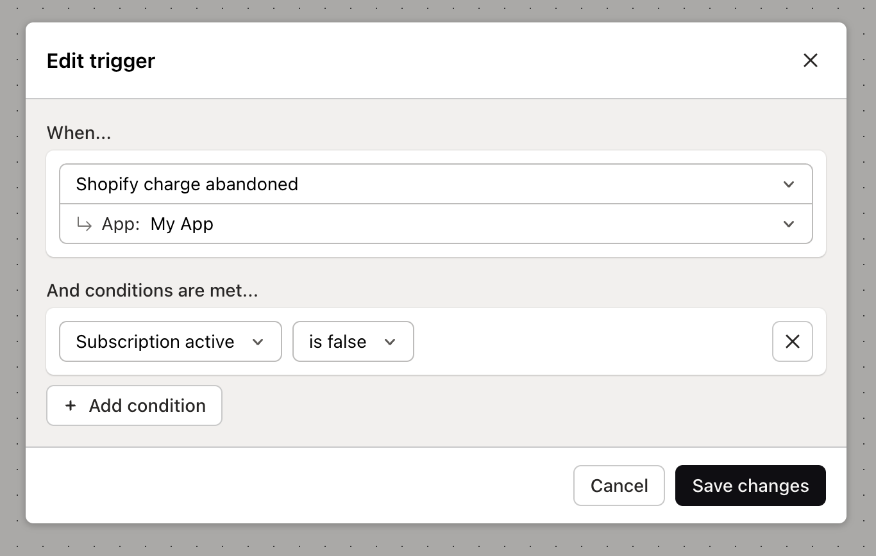The height and width of the screenshot is (556, 876).
Task: Remove the Subscription active condition with the X
Action: pyautogui.click(x=792, y=341)
